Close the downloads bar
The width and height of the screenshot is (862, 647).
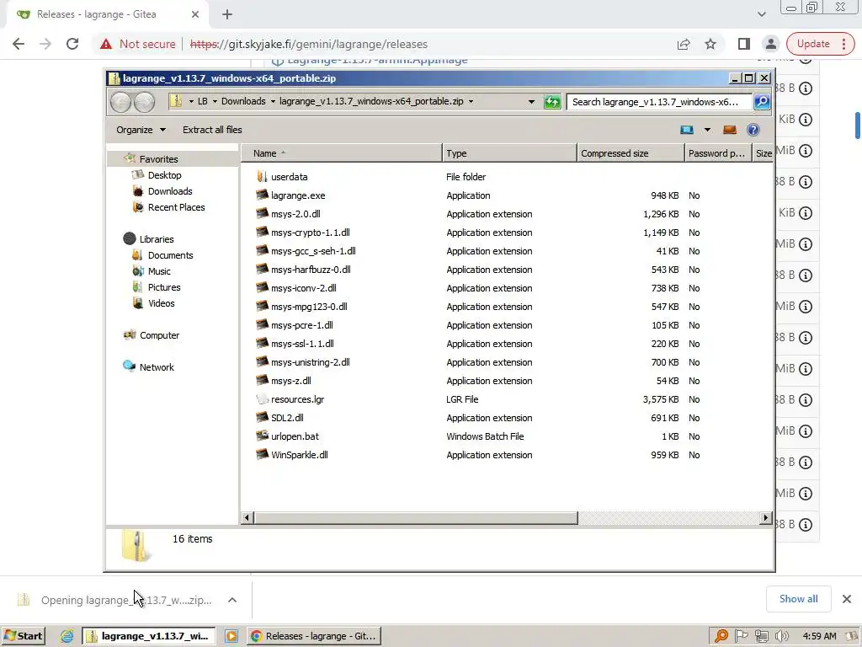[847, 599]
